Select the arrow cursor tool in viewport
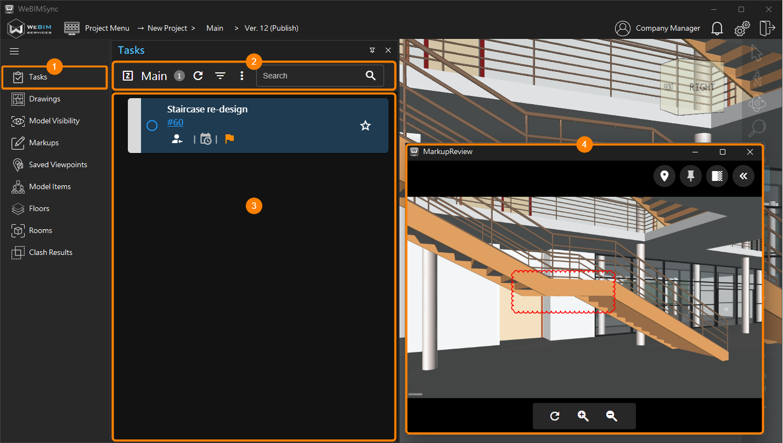This screenshot has width=783, height=443. click(757, 53)
